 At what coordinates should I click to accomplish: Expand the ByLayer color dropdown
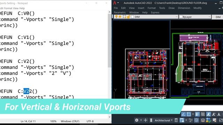[209, 17]
